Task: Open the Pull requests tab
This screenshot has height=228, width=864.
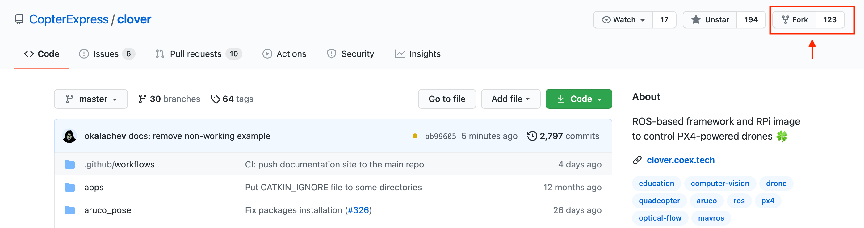Action: [195, 54]
